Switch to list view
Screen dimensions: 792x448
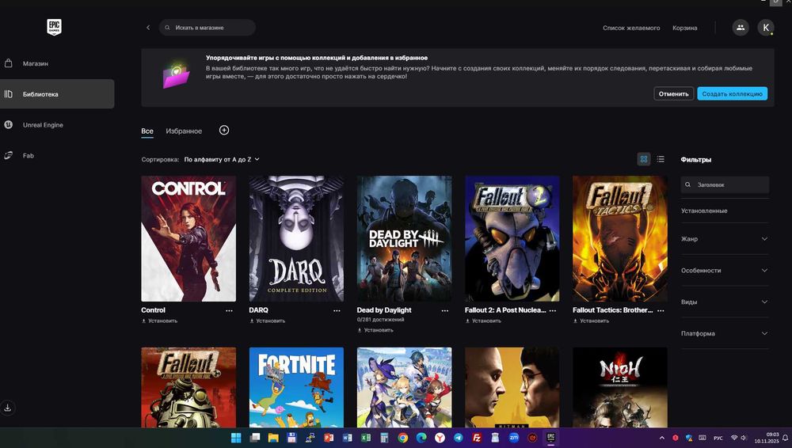click(661, 159)
